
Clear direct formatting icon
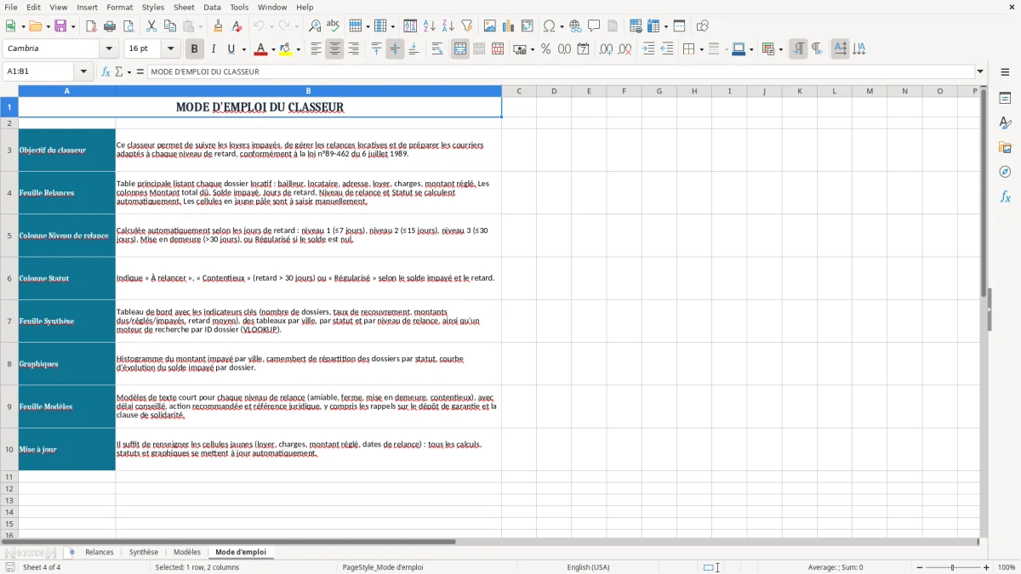click(x=237, y=26)
